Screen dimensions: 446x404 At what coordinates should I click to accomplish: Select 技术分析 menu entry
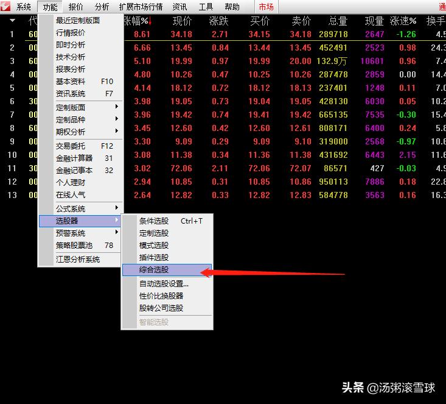click(80, 57)
